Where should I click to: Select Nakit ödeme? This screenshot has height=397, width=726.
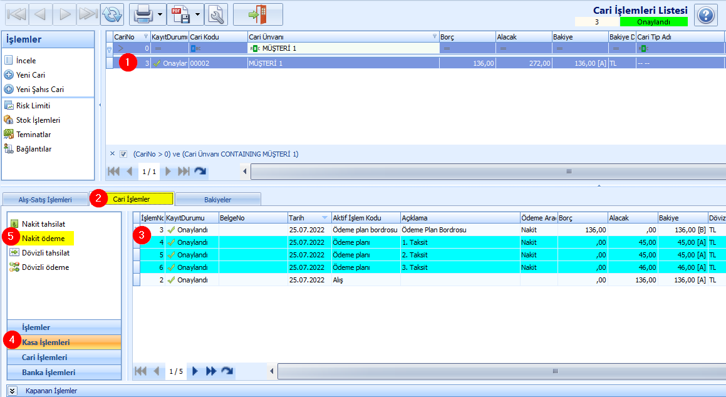pyautogui.click(x=43, y=239)
